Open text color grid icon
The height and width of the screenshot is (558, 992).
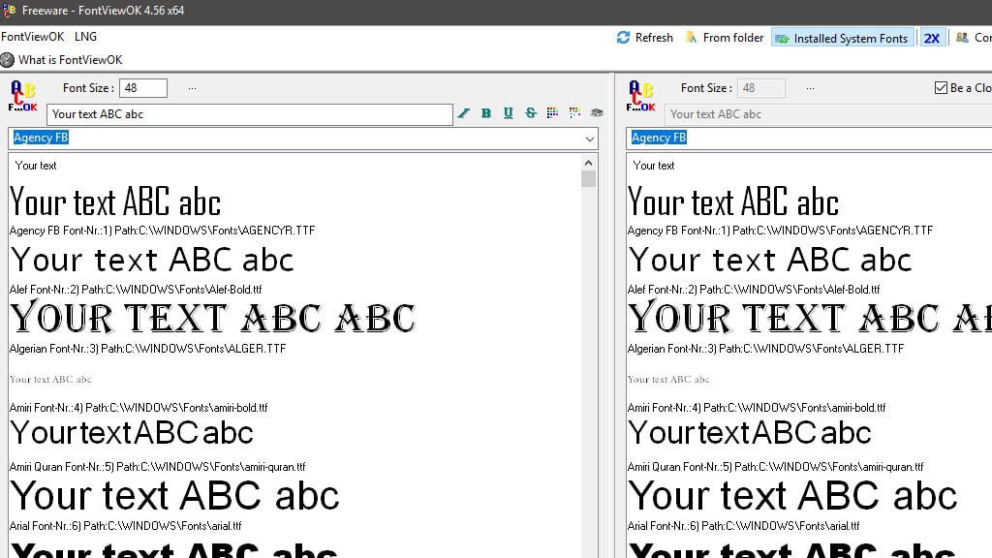552,113
